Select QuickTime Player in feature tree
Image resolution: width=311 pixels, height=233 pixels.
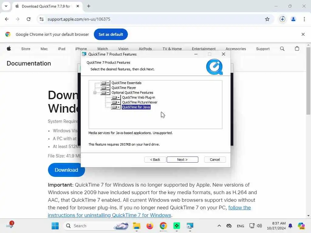[124, 88]
